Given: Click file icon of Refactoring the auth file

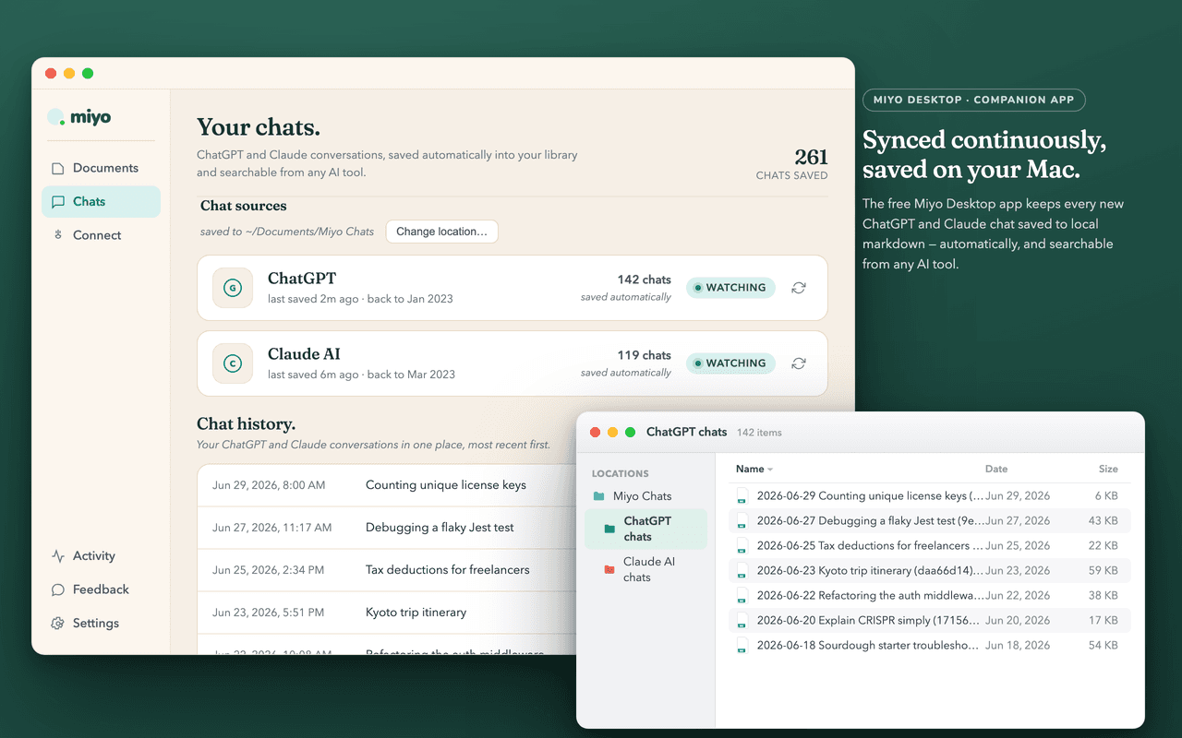Looking at the screenshot, I should tap(742, 596).
